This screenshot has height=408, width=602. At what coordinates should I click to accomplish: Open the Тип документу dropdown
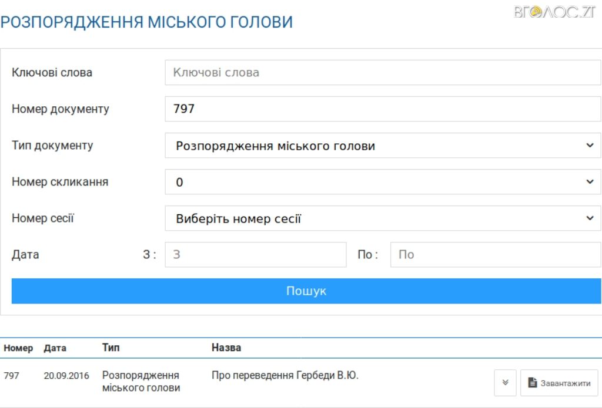click(382, 146)
